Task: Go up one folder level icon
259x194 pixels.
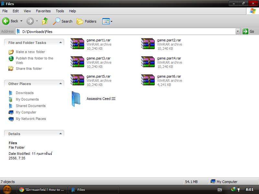Action: pyautogui.click(x=45, y=21)
